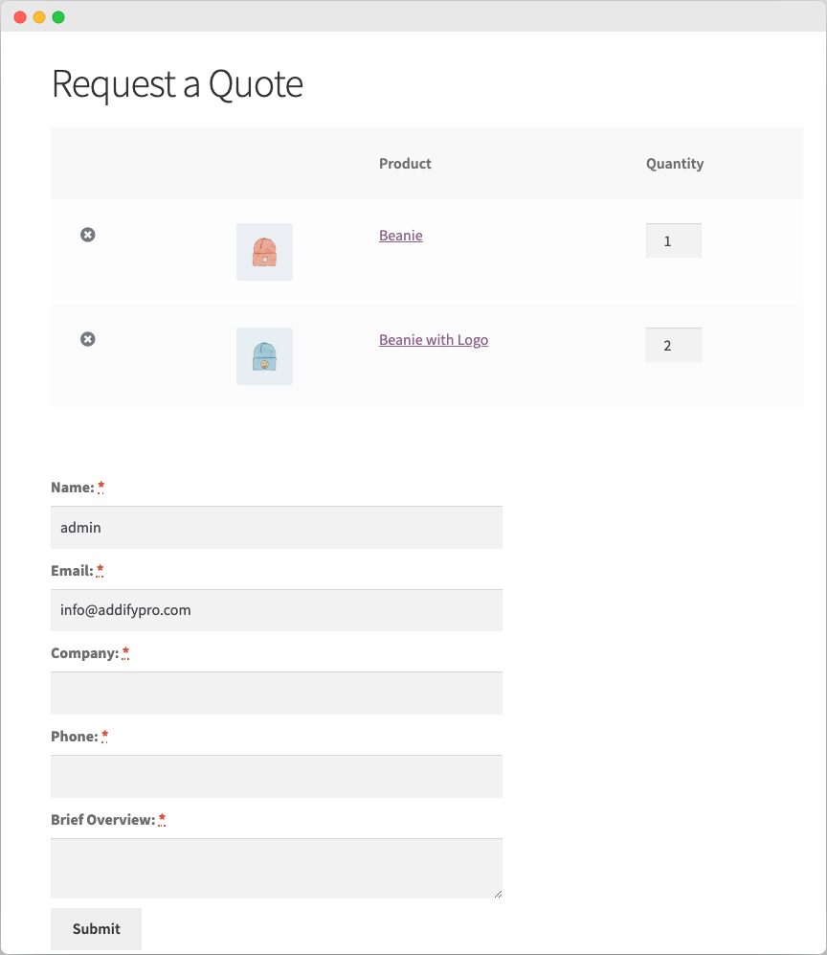Click the Brief Overview text area
827x955 pixels.
(x=276, y=867)
